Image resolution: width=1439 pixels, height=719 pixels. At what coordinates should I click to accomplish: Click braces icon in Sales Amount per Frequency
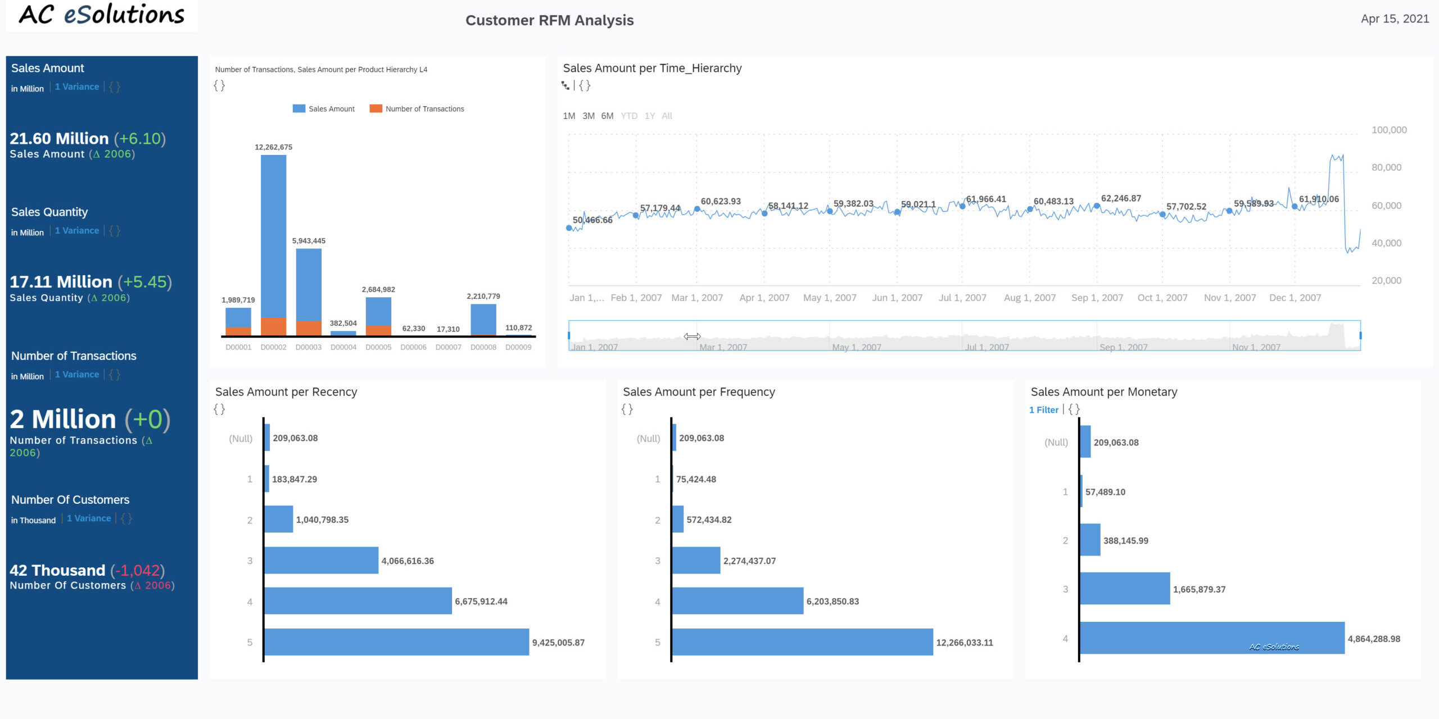pyautogui.click(x=627, y=409)
